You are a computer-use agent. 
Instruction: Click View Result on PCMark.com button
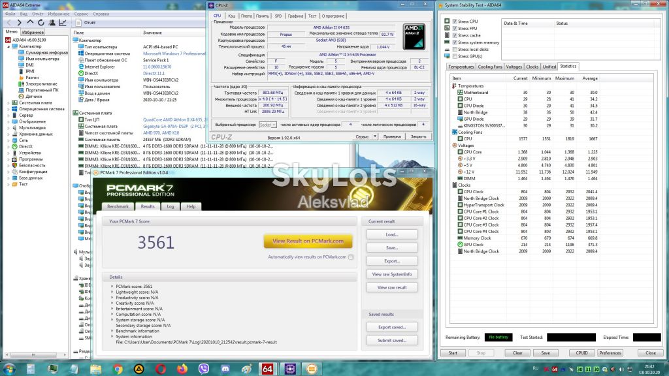pos(308,241)
